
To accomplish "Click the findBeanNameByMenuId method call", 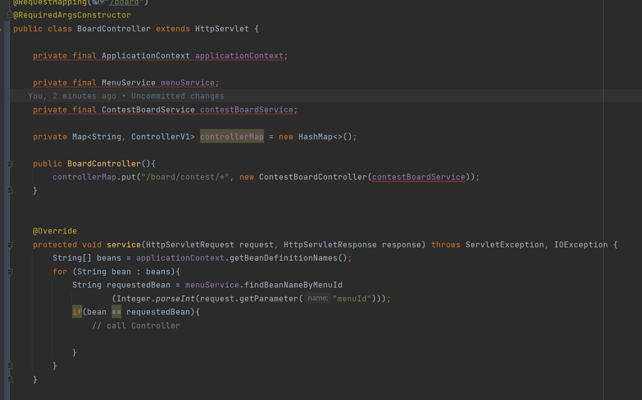I will [293, 285].
